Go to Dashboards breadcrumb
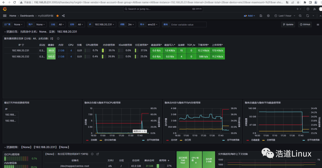The width and height of the screenshot is (322, 168). click(x=27, y=16)
